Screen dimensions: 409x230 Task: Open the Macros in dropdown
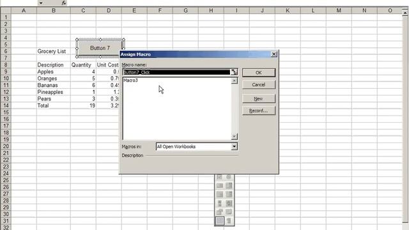coord(235,146)
